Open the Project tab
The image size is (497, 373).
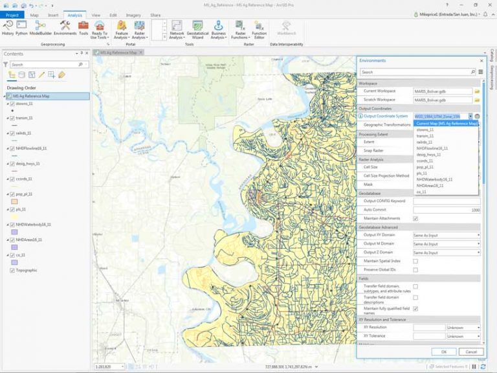tap(12, 15)
